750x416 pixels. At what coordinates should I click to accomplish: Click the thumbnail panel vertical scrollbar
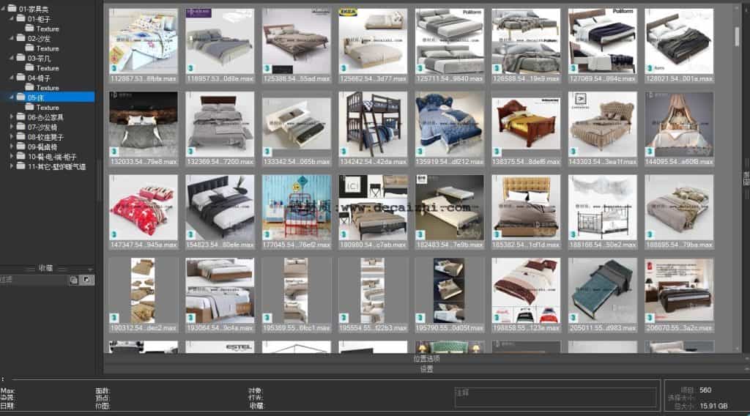737,37
